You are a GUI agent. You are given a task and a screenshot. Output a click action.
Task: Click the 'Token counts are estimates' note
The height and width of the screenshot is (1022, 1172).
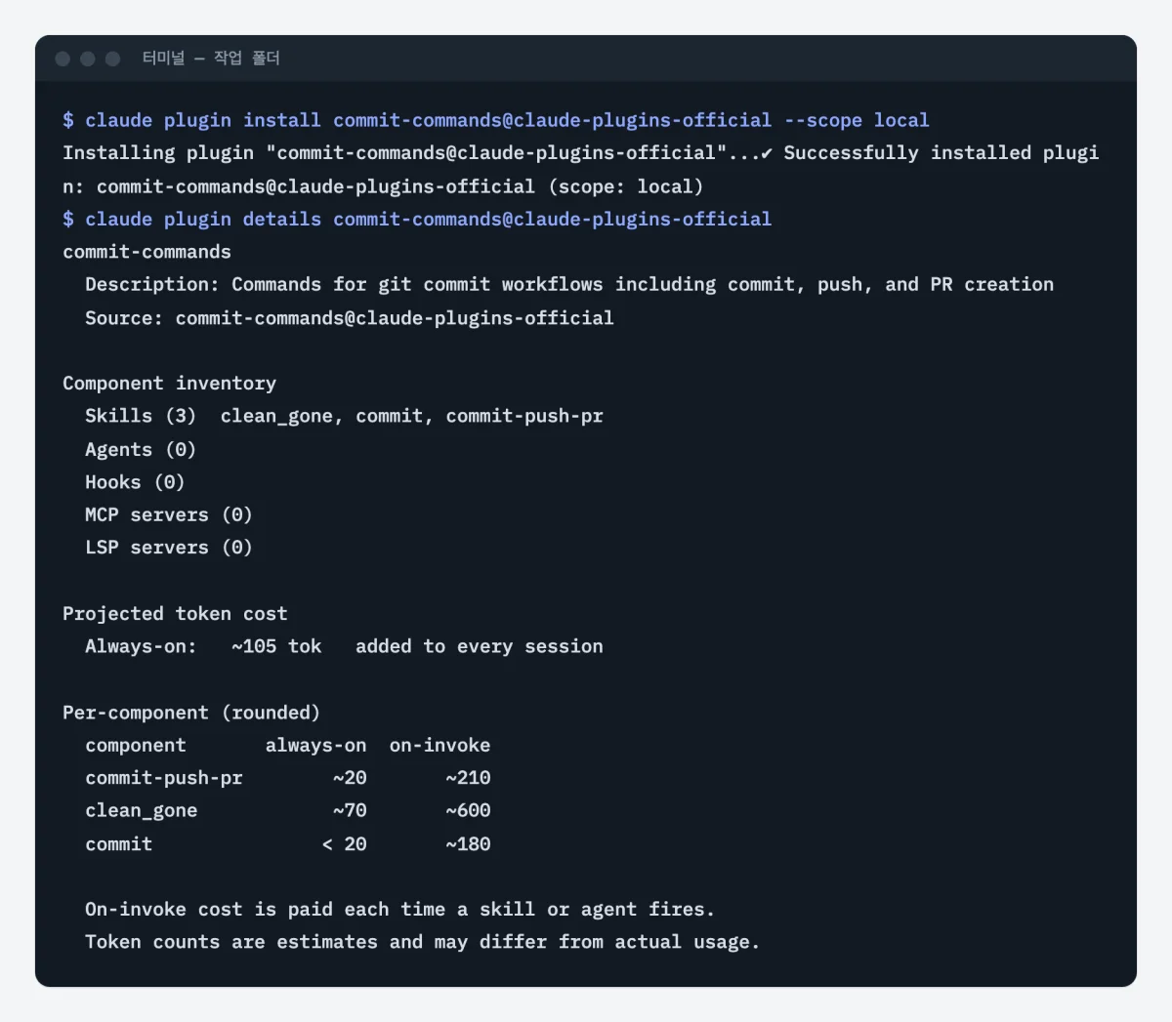pyautogui.click(x=422, y=943)
